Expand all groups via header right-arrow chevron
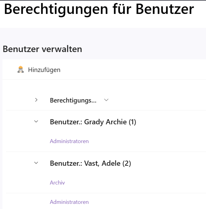This screenshot has width=206, height=209. 36,100
